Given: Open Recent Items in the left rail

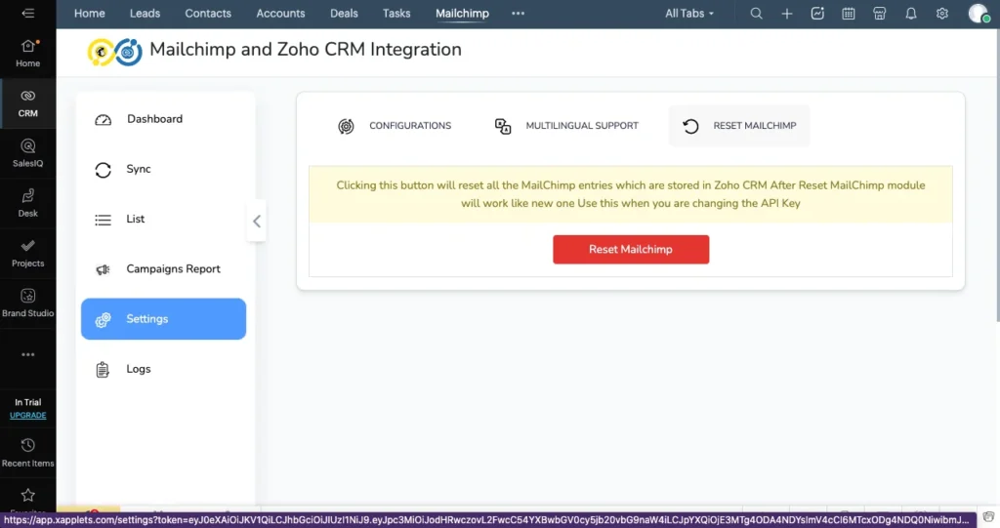Looking at the screenshot, I should (28, 453).
